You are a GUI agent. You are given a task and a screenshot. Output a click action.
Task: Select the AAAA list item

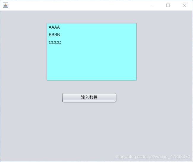[91, 27]
